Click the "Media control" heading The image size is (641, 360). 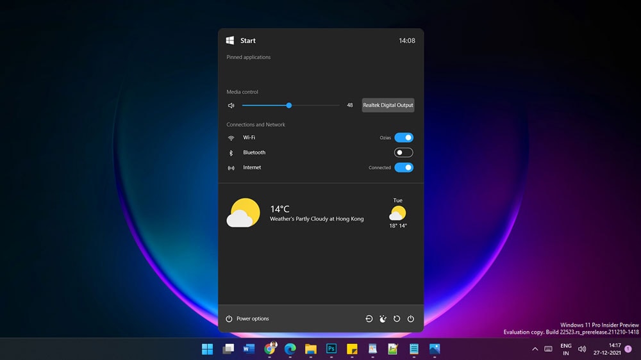point(242,92)
